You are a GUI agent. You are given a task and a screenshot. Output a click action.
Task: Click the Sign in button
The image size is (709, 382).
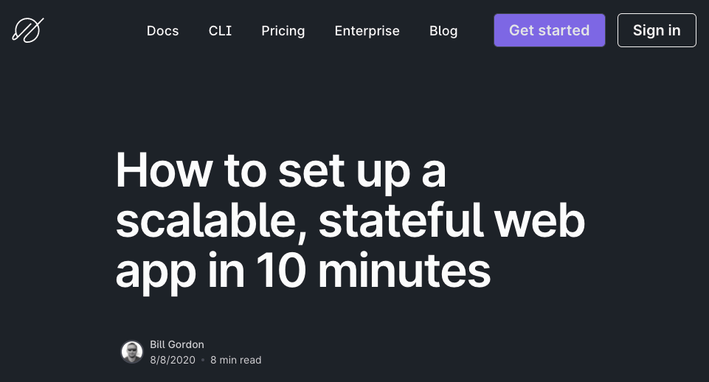point(657,30)
